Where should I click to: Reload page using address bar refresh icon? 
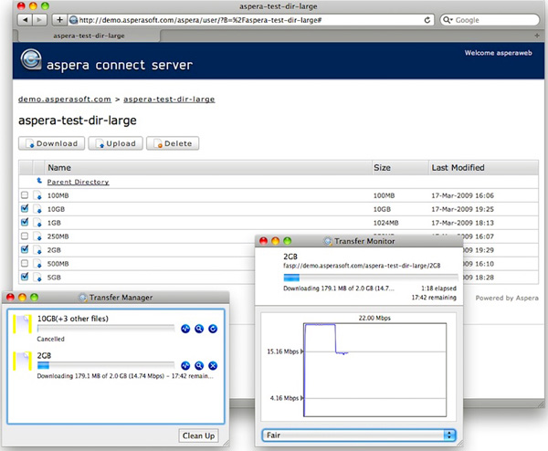point(426,19)
